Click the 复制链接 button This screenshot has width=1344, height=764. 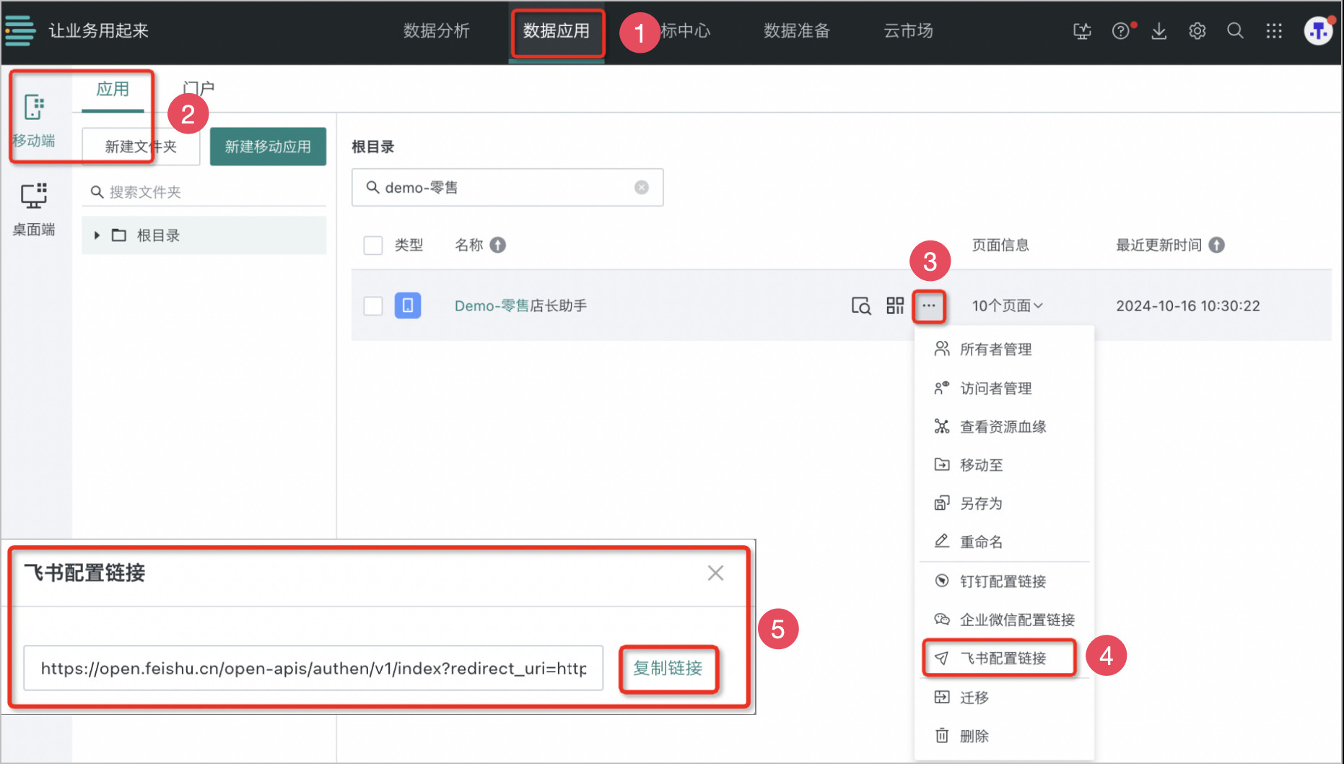tap(668, 668)
